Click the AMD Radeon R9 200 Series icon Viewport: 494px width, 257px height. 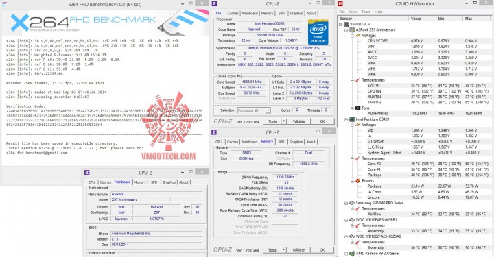(352, 253)
